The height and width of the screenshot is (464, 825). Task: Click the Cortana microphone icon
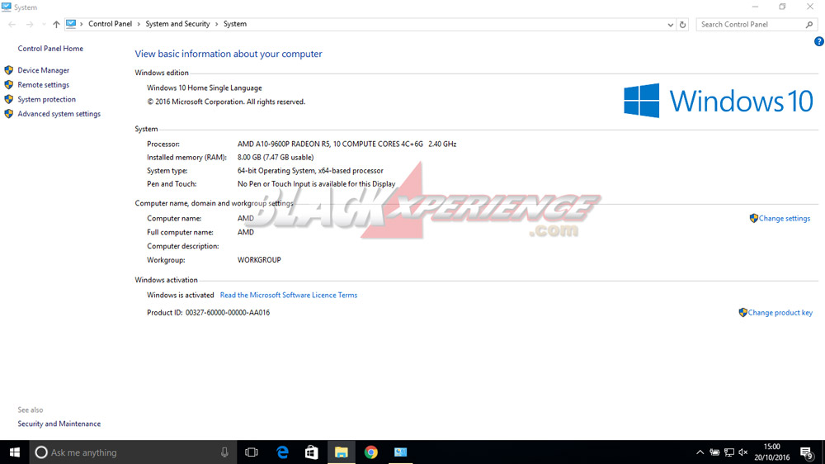(224, 452)
